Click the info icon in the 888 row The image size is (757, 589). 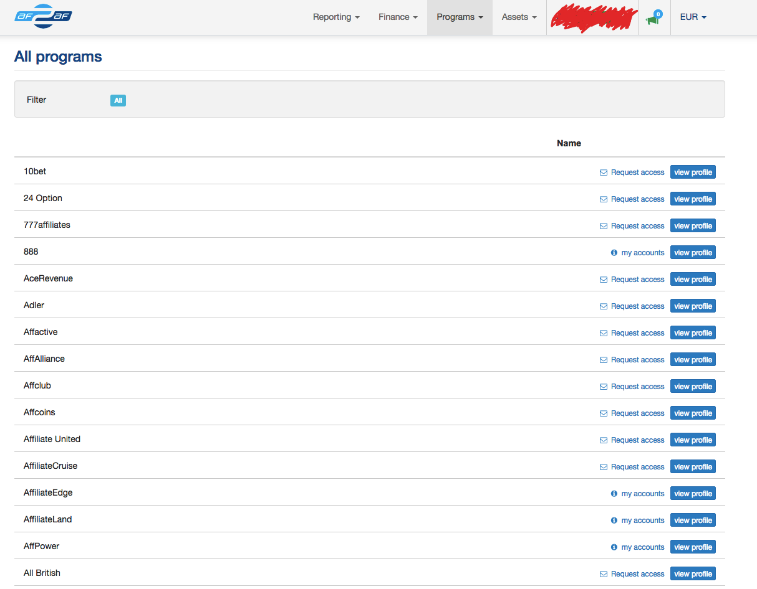click(x=614, y=253)
